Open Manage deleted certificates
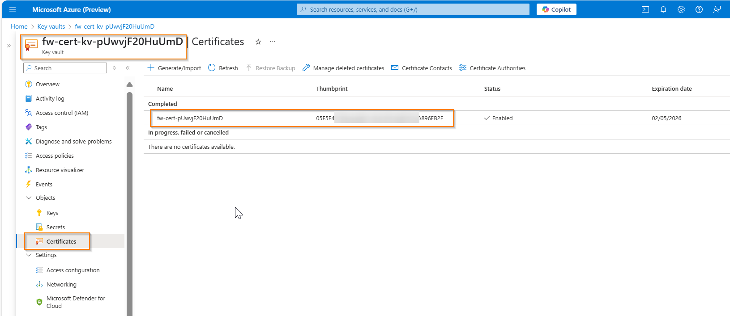Screen dimensions: 730x316 tap(343, 68)
